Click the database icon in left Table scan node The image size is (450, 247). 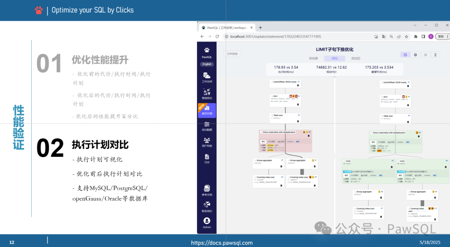coord(298,121)
